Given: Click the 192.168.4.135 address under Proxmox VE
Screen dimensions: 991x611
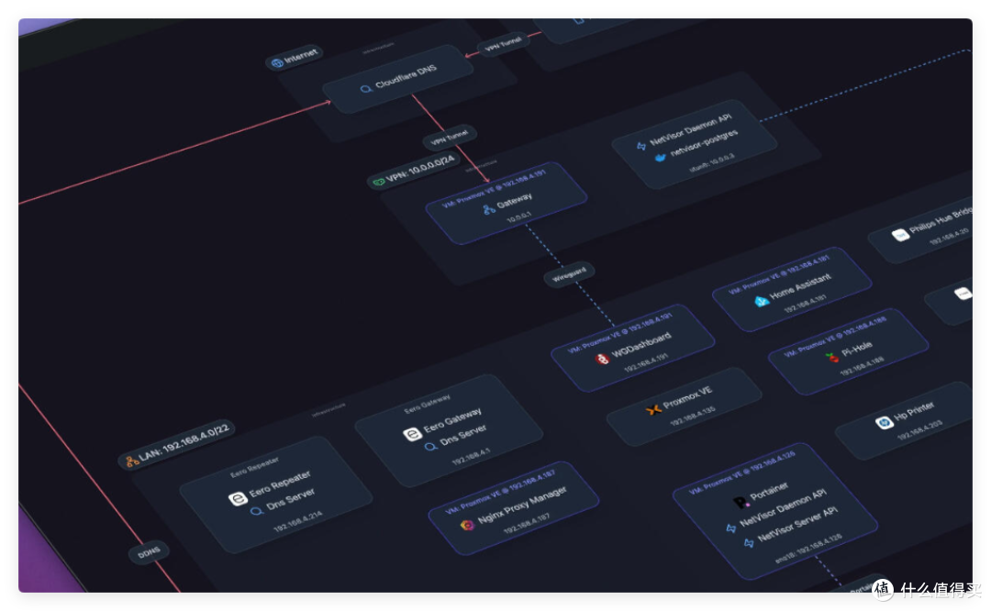Looking at the screenshot, I should pos(693,415).
